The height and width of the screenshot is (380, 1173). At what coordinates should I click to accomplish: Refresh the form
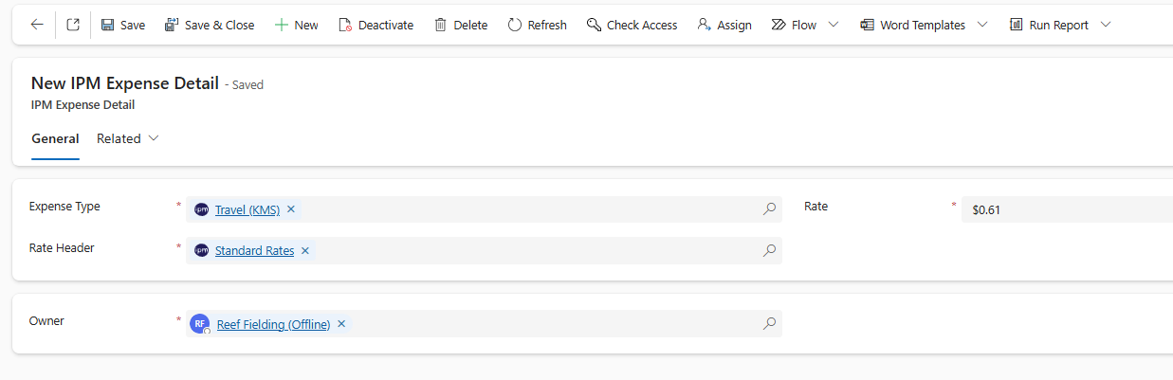537,25
